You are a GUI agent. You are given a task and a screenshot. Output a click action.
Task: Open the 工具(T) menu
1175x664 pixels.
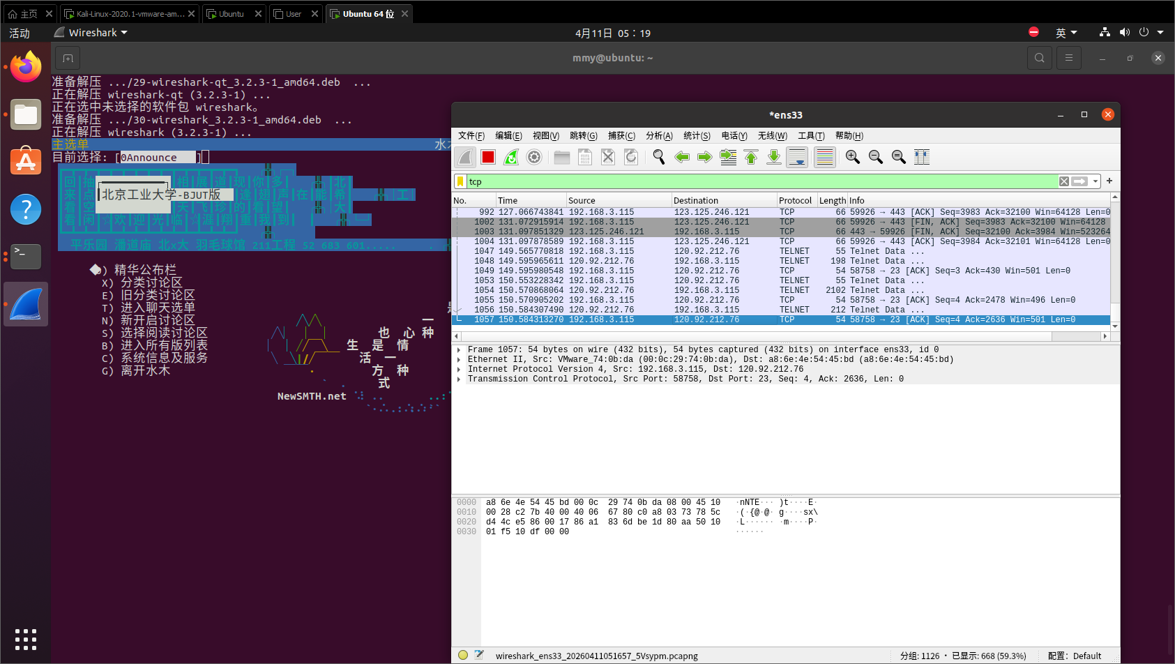coord(811,136)
